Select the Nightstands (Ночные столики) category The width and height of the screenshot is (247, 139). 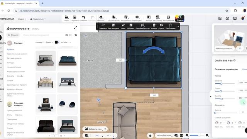[x=14, y=67]
